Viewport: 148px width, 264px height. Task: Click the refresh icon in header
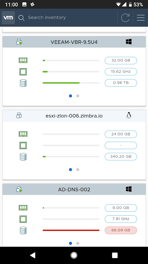click(125, 18)
